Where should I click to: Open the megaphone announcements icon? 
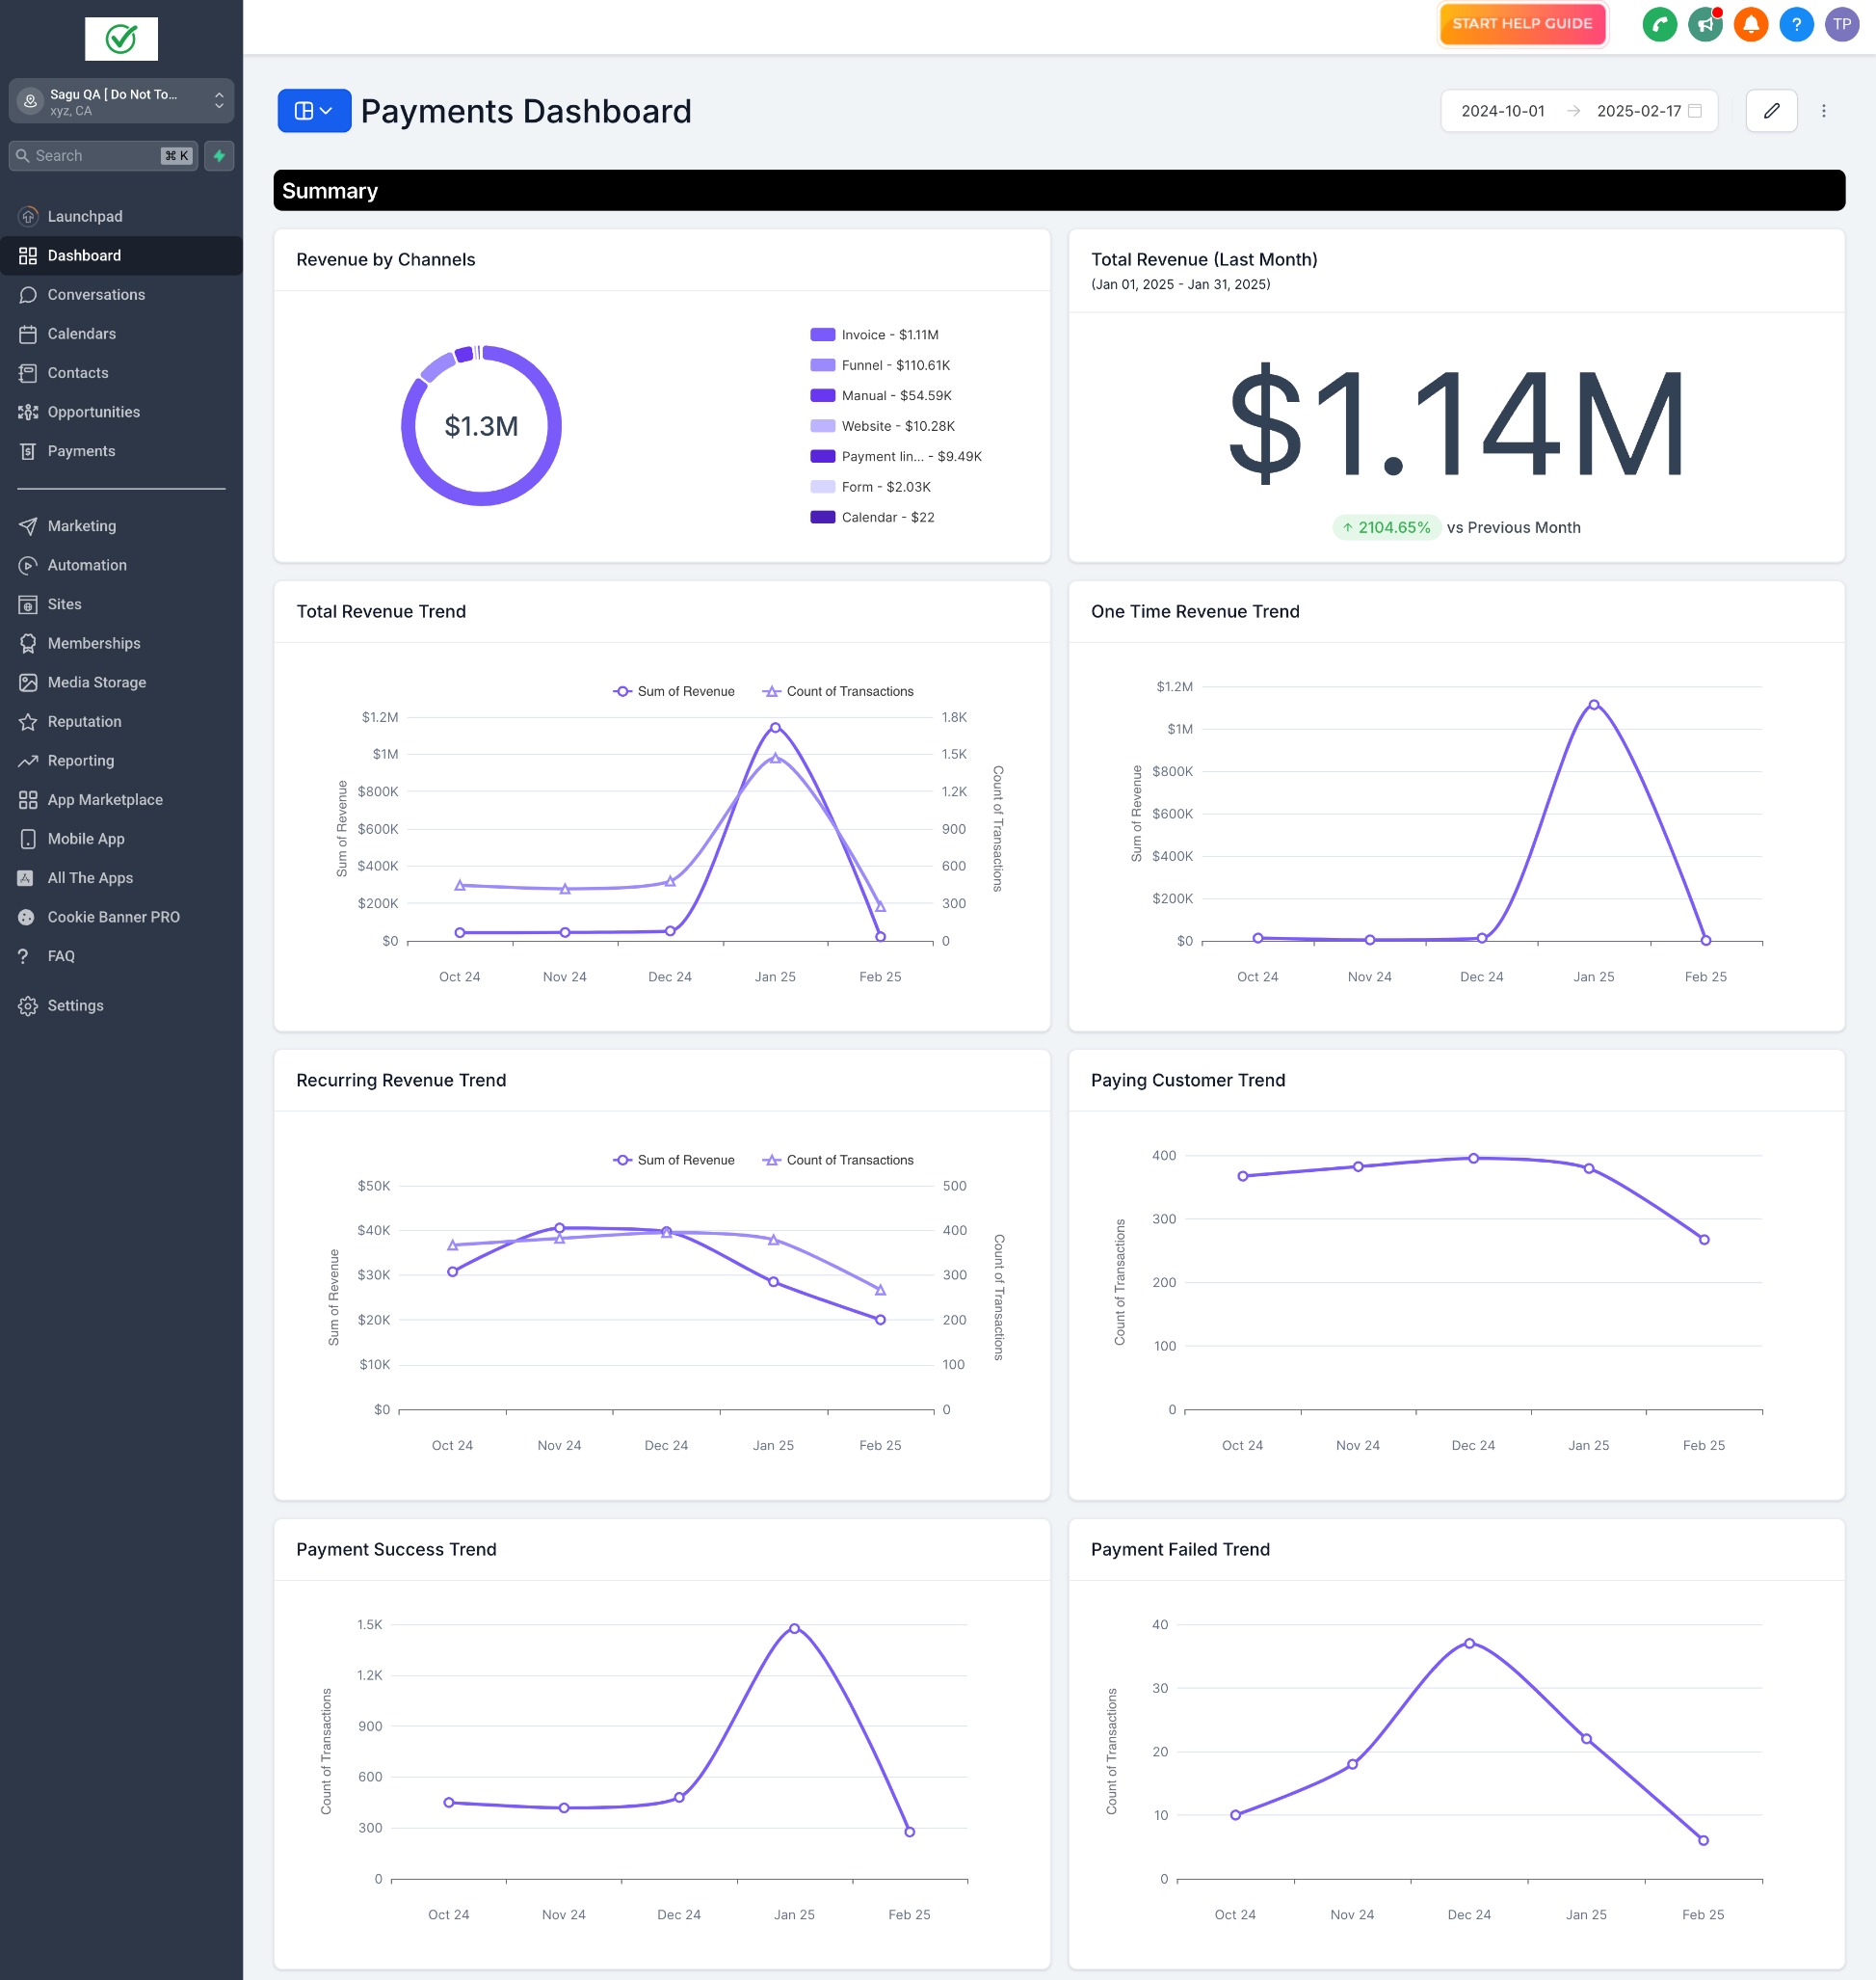pos(1704,24)
